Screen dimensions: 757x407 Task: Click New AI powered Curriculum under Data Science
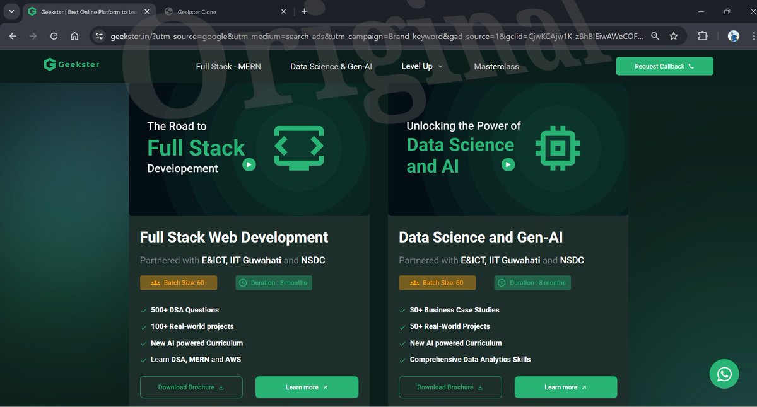pyautogui.click(x=456, y=343)
